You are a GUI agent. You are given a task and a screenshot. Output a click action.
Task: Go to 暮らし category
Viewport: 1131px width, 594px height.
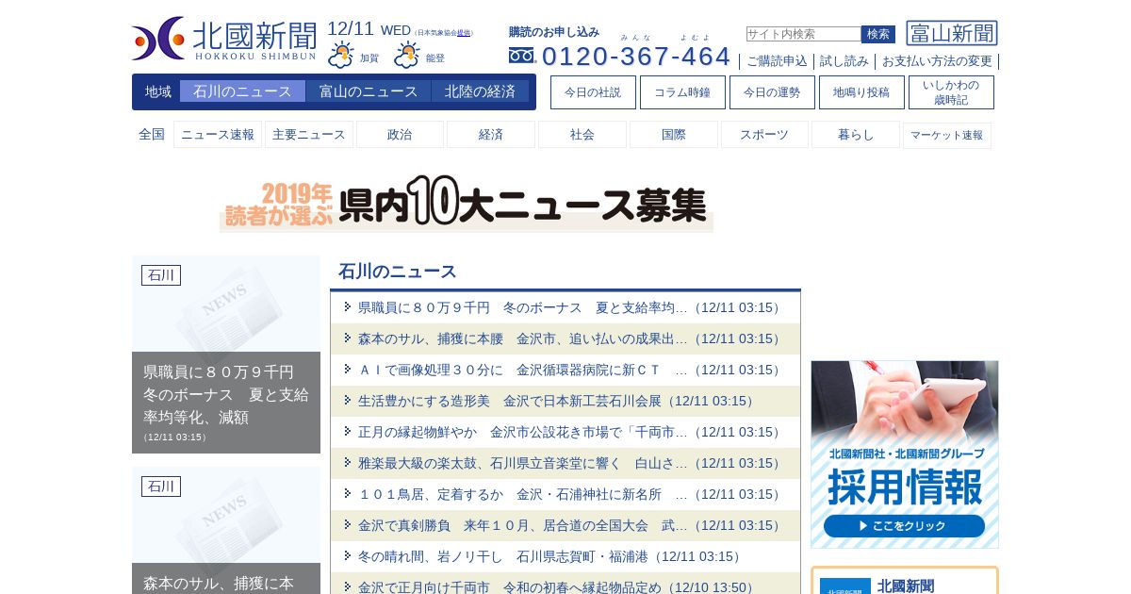coord(856,135)
